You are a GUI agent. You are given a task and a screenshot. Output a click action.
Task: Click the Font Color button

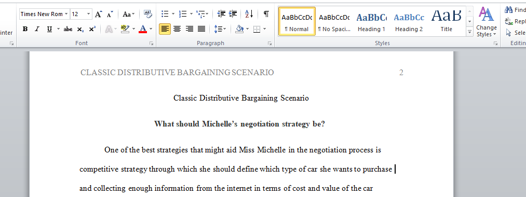(x=143, y=29)
